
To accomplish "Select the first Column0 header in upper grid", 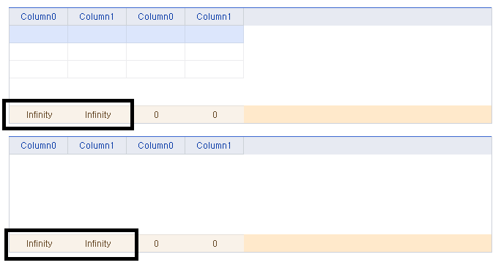I will [38, 17].
